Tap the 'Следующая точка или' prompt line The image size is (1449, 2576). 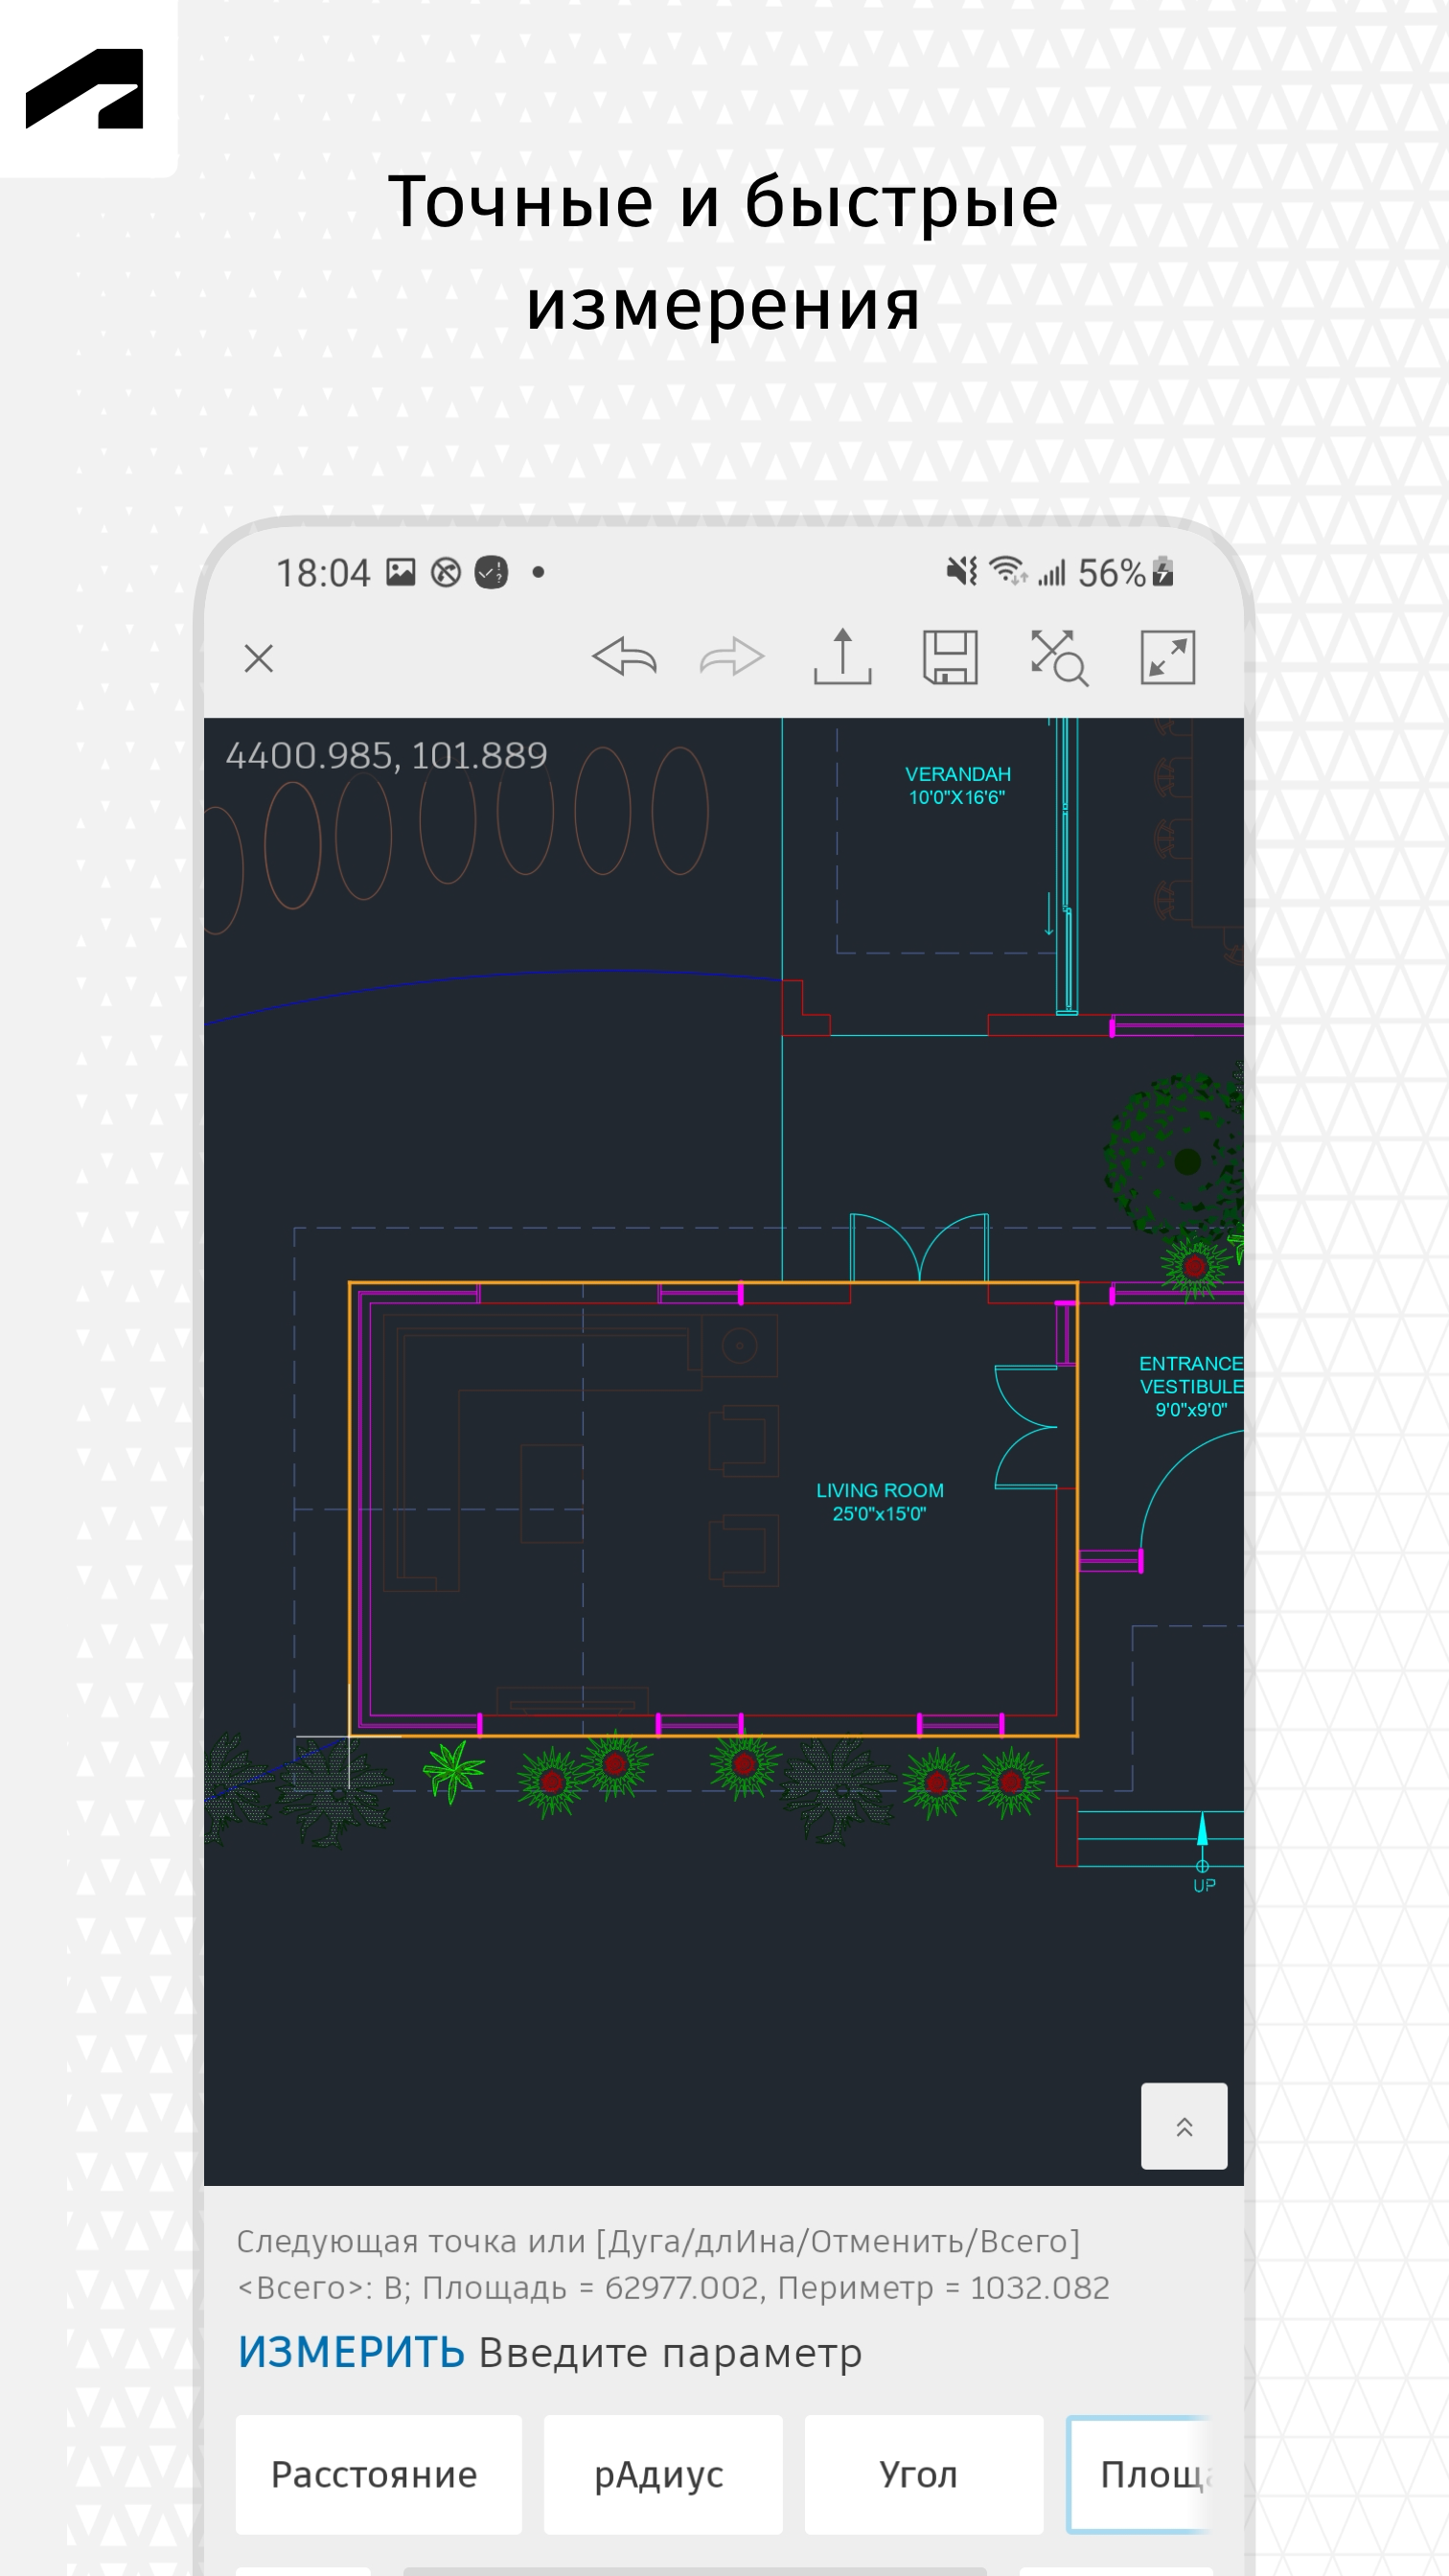point(658,2241)
